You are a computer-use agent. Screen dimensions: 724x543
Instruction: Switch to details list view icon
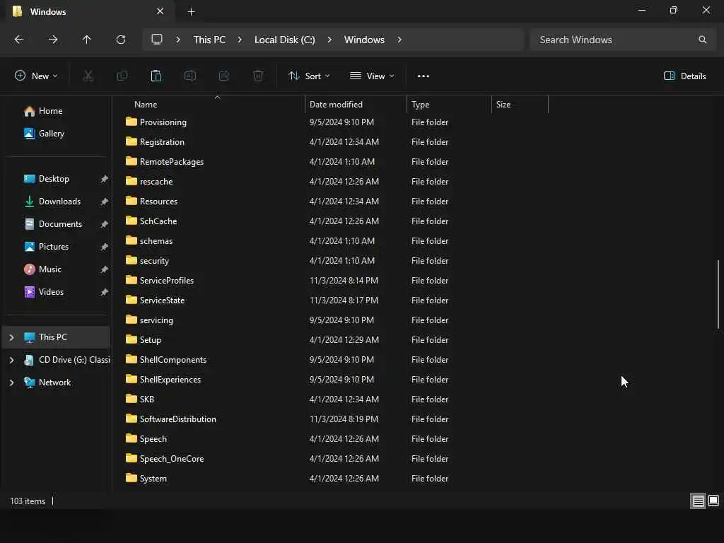coord(698,501)
